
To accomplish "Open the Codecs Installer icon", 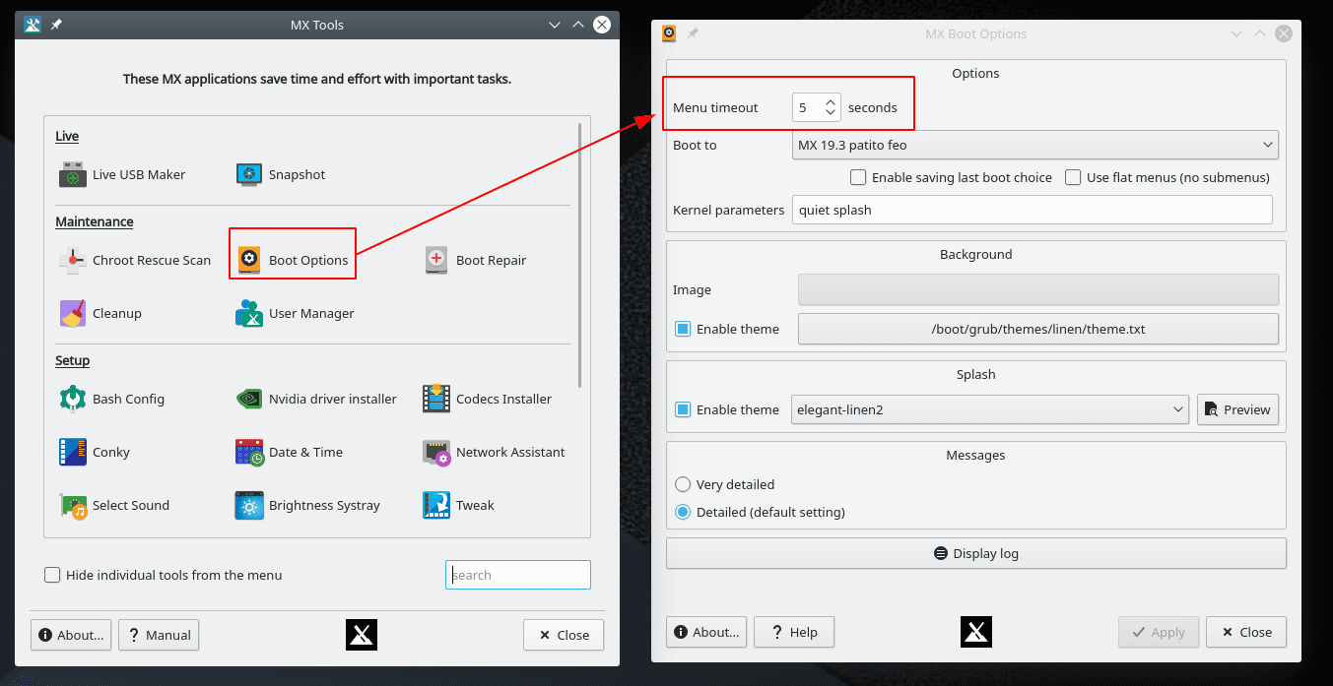I will pos(436,400).
